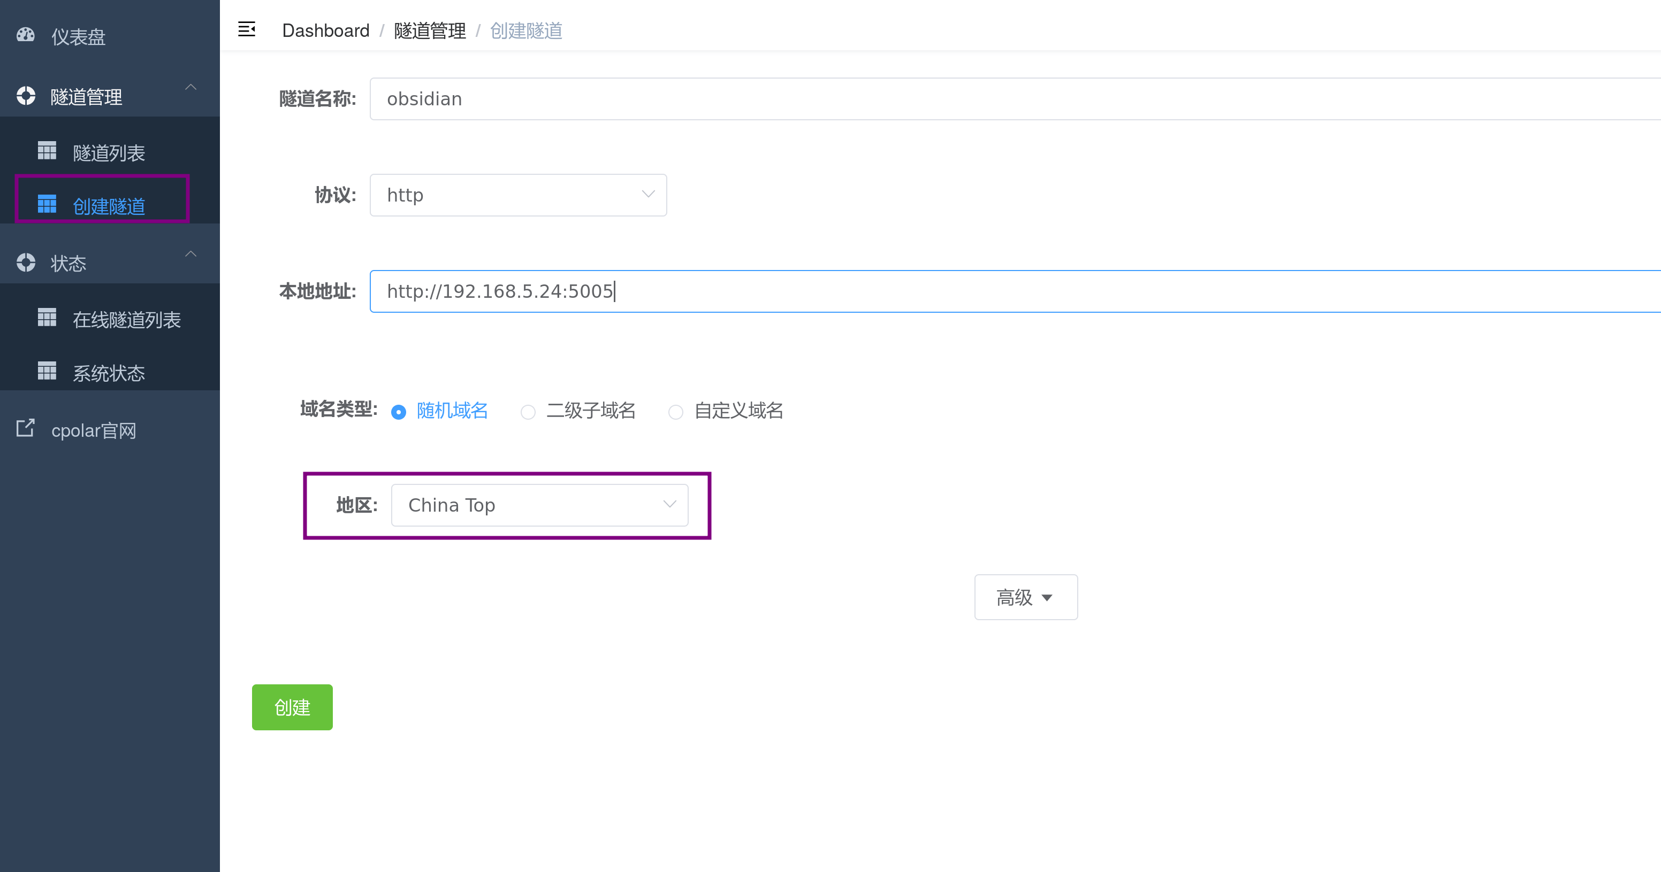Select the 随机域名 radio button
The image size is (1661, 872).
(x=399, y=412)
